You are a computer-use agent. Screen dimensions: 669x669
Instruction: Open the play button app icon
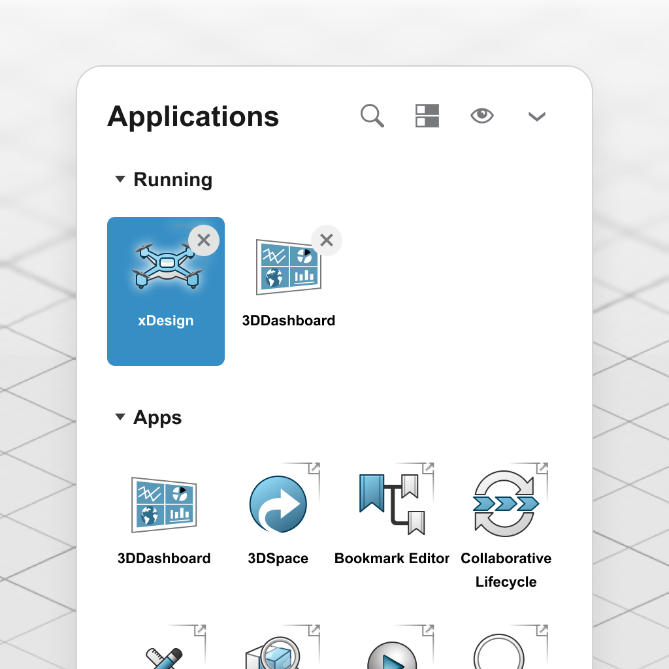click(x=392, y=656)
